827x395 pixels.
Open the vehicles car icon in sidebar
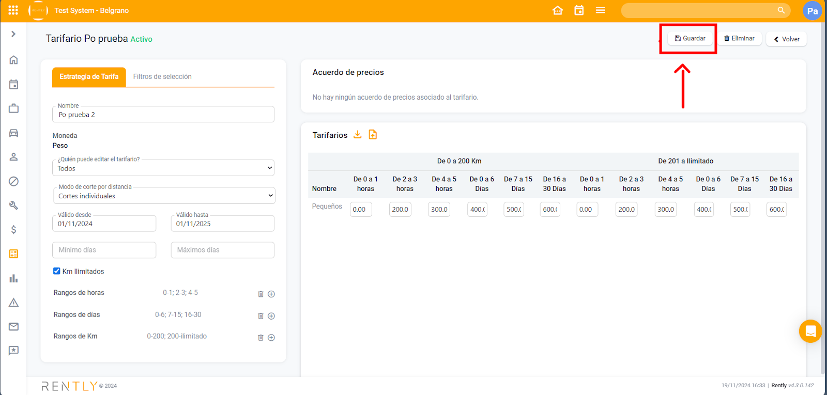[13, 133]
